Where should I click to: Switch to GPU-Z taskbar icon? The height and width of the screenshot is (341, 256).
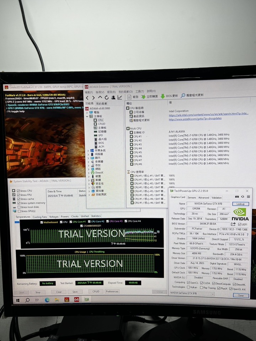(x=87, y=299)
